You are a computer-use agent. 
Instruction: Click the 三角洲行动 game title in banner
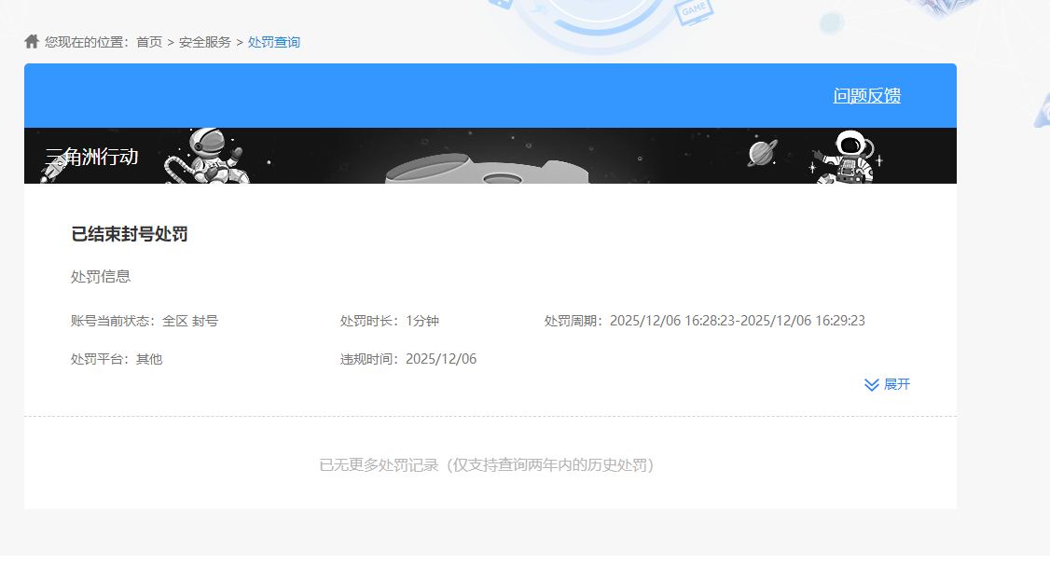tap(91, 157)
